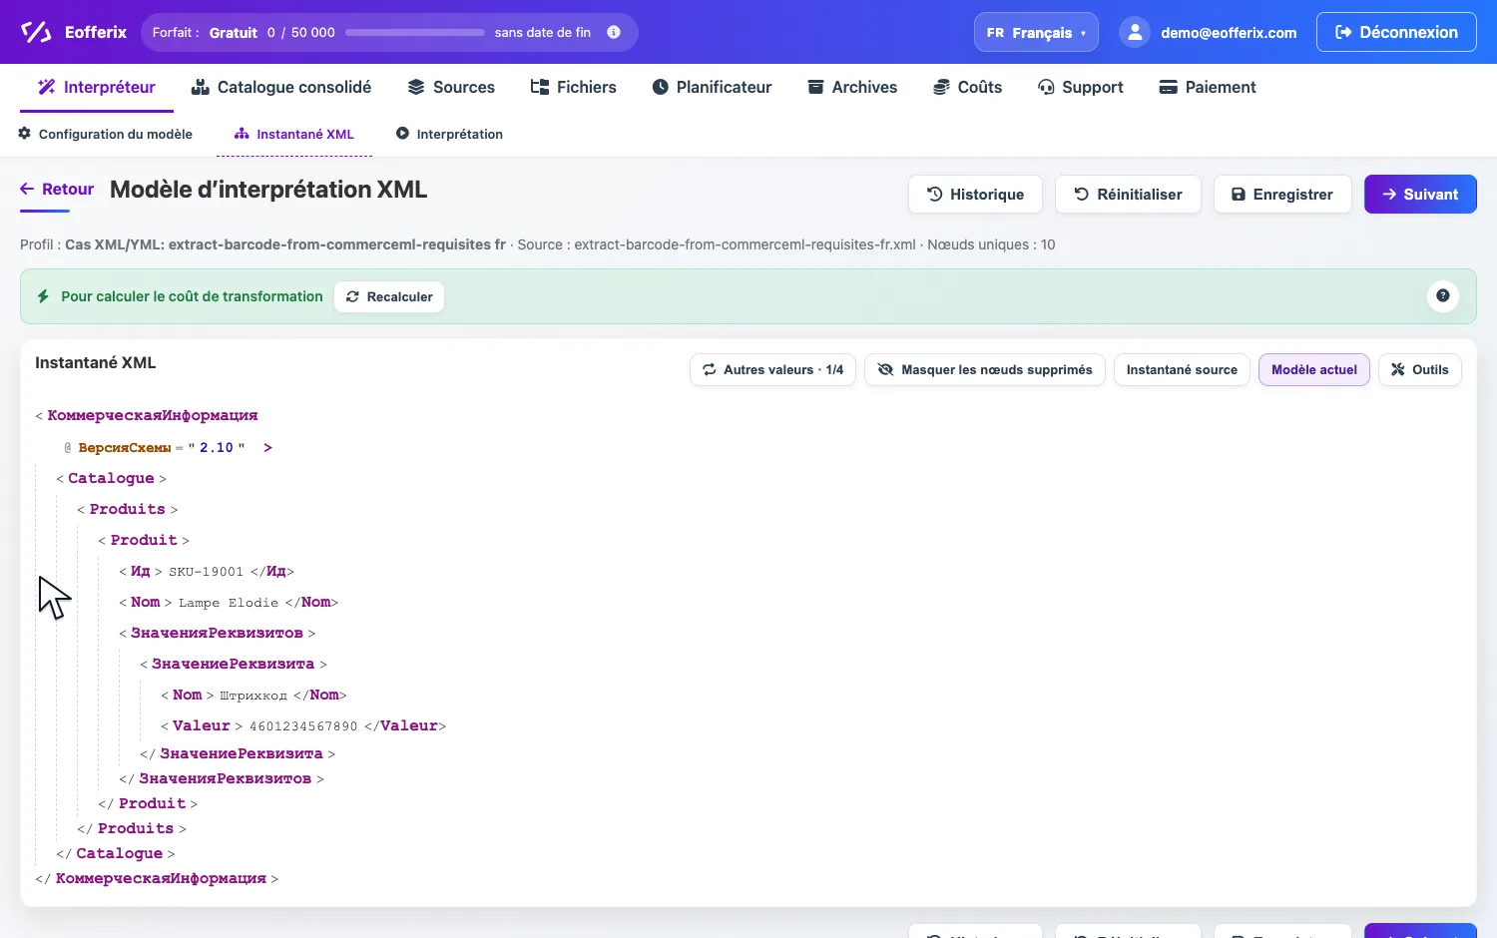Open the Catalogue consolidé tab
The height and width of the screenshot is (938, 1497).
coord(281,87)
